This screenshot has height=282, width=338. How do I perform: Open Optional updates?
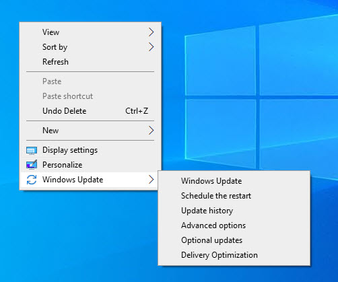click(x=234, y=240)
